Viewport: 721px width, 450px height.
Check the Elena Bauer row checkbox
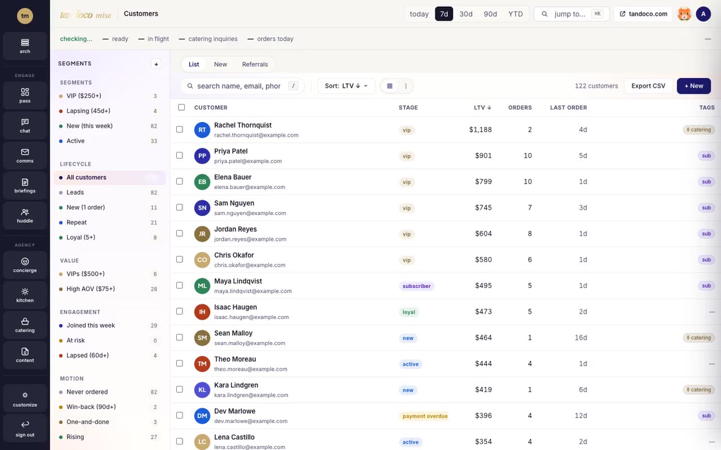pos(180,181)
